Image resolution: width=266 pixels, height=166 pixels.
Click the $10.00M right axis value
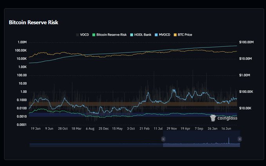[246, 59]
